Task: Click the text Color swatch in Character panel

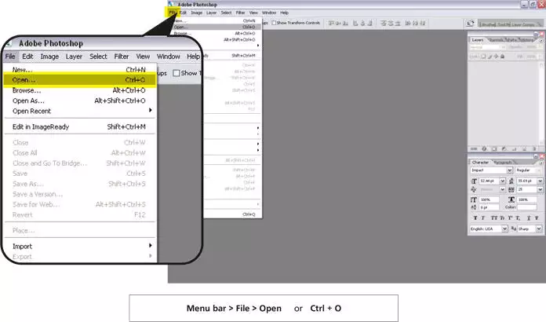Action: pos(526,207)
